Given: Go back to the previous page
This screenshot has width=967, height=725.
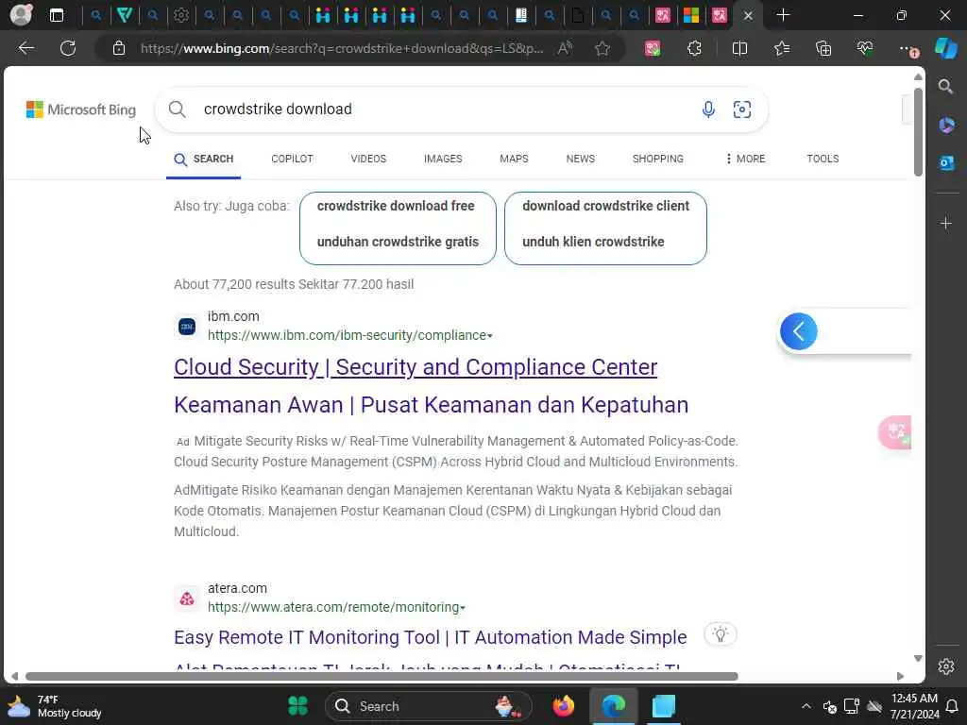Looking at the screenshot, I should pyautogui.click(x=25, y=48).
